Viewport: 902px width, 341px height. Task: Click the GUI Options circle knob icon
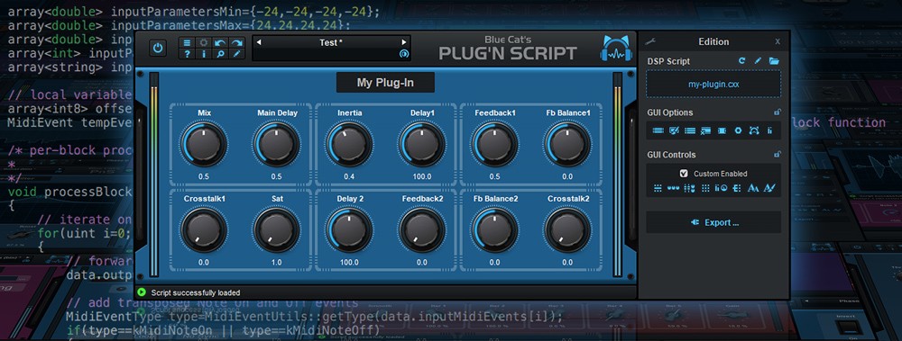click(x=738, y=130)
